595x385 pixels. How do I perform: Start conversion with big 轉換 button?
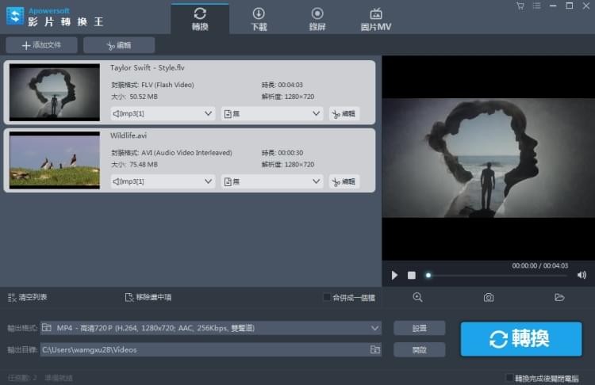click(521, 339)
